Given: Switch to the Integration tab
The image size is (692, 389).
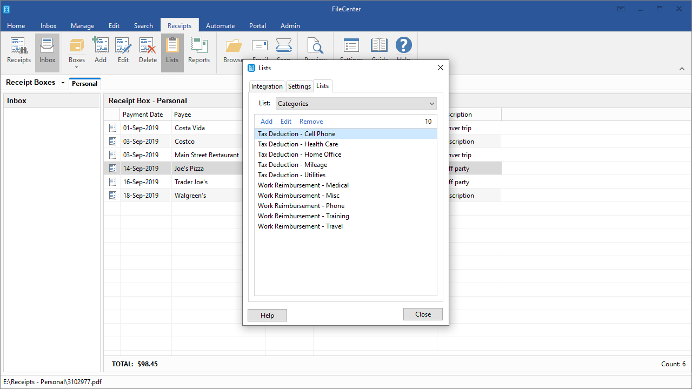Looking at the screenshot, I should coord(267,86).
